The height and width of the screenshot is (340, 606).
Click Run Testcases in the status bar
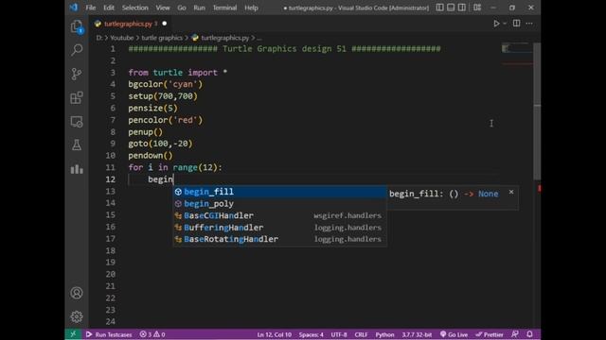coord(109,334)
